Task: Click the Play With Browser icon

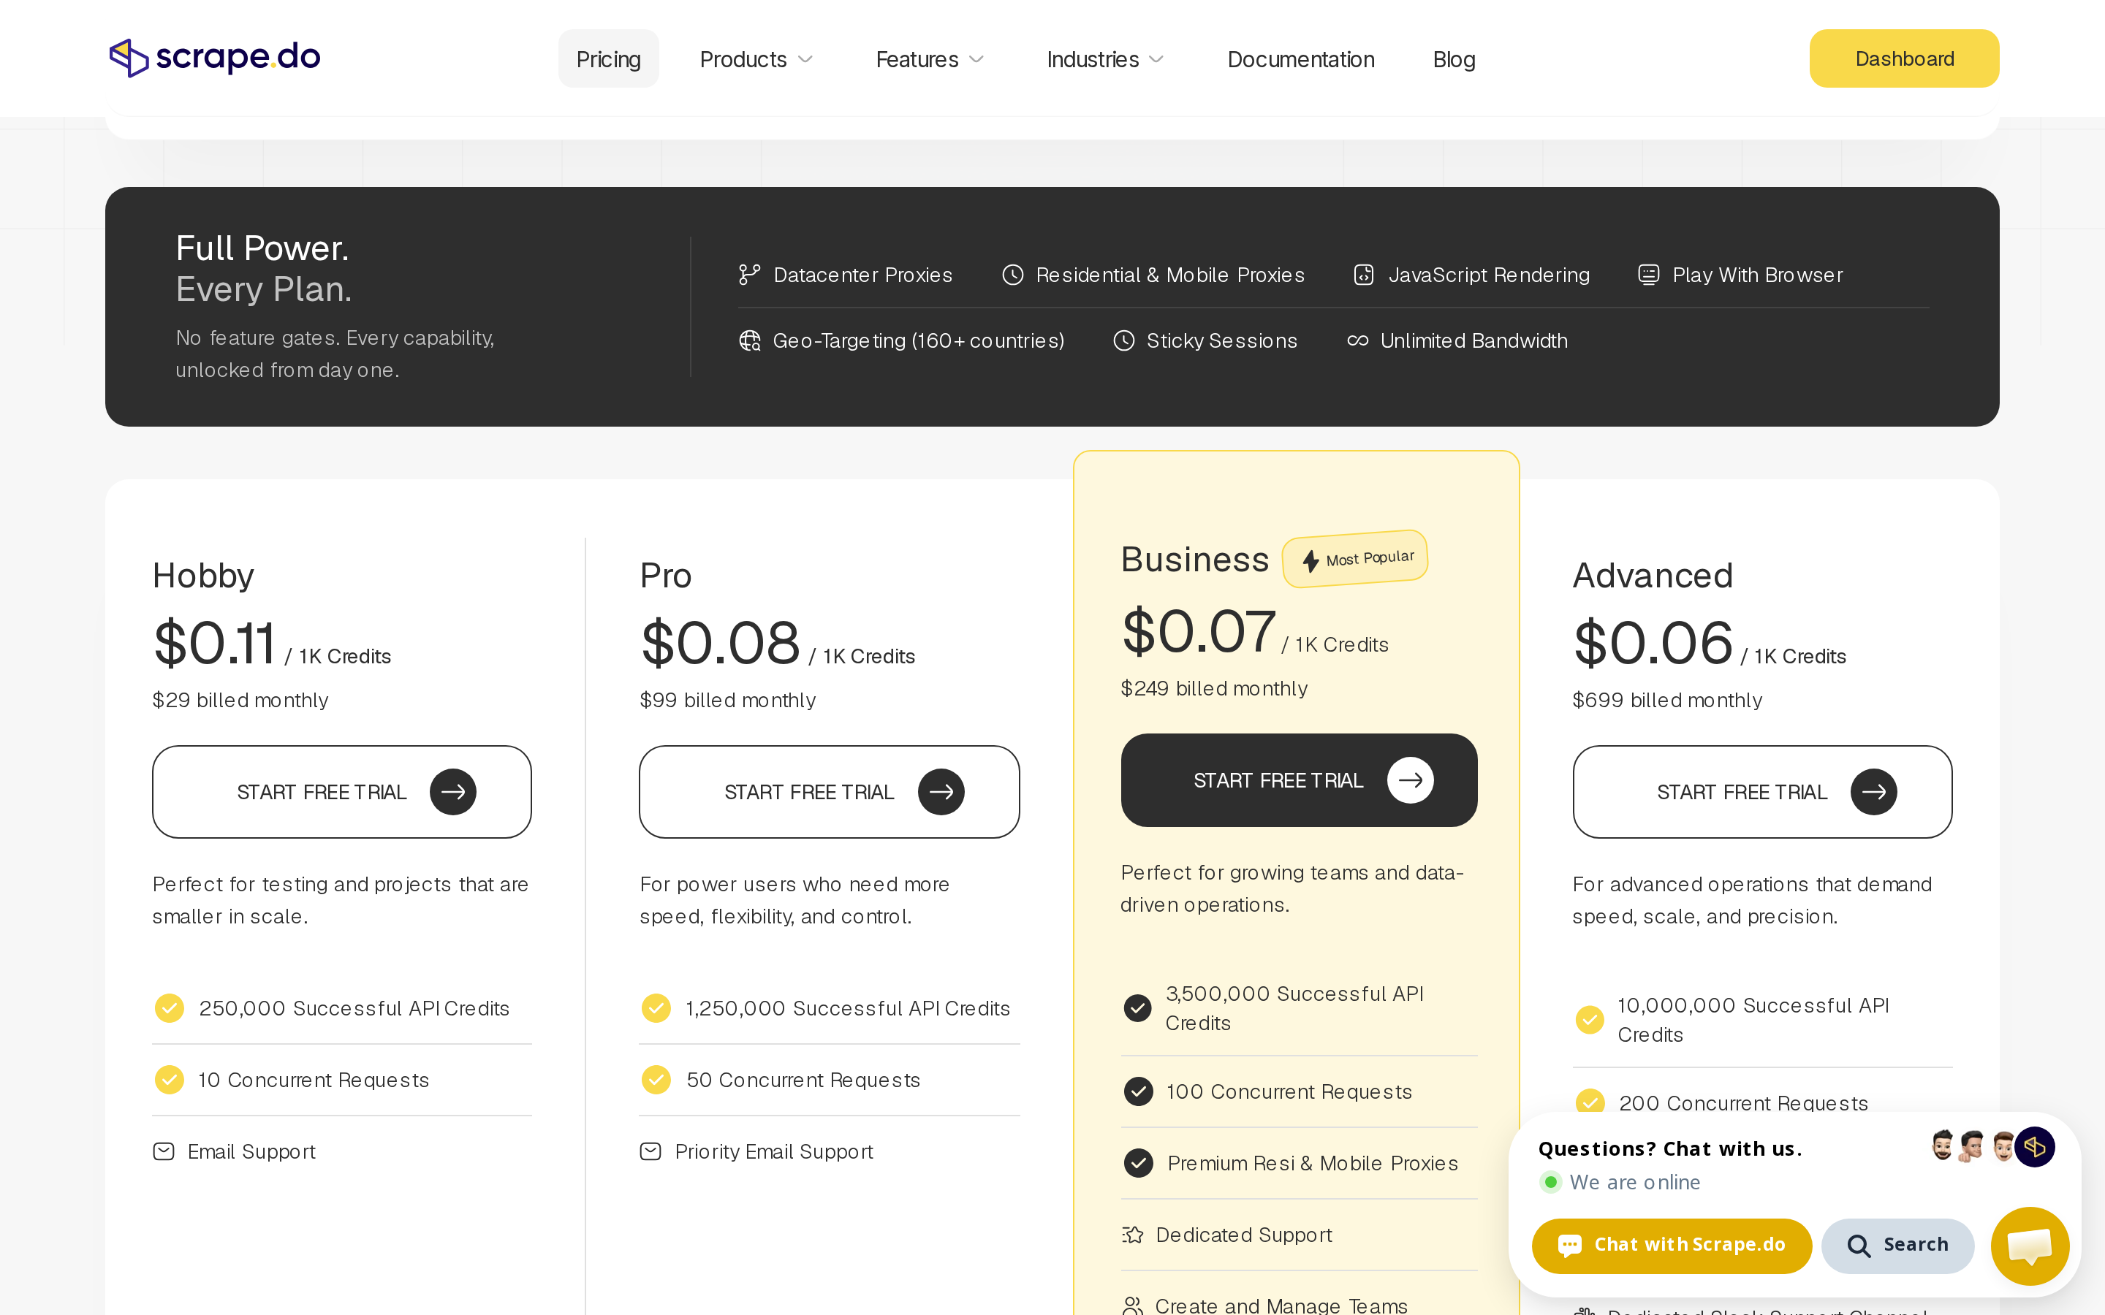Action: (x=1648, y=275)
